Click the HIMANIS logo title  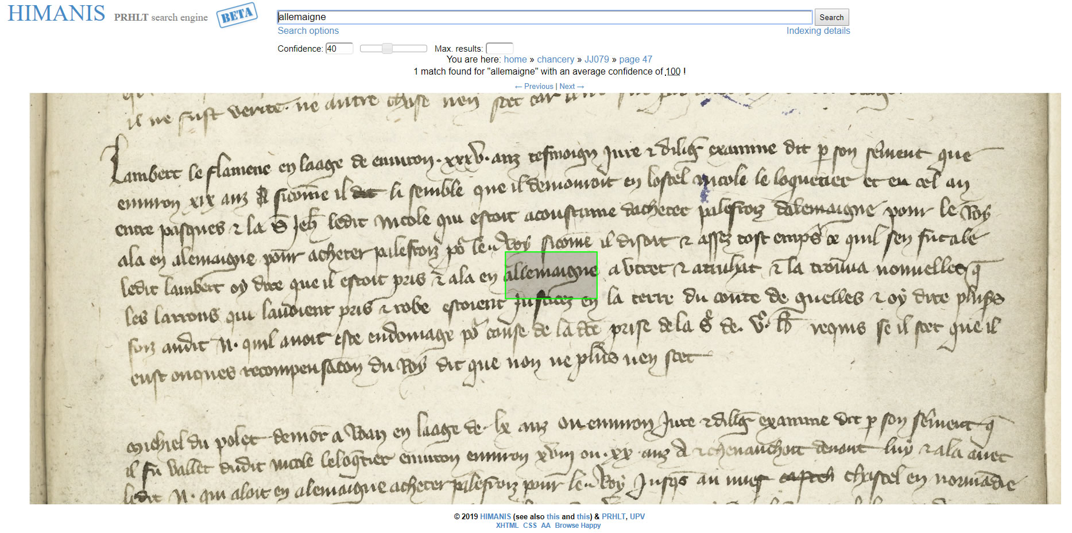point(56,14)
